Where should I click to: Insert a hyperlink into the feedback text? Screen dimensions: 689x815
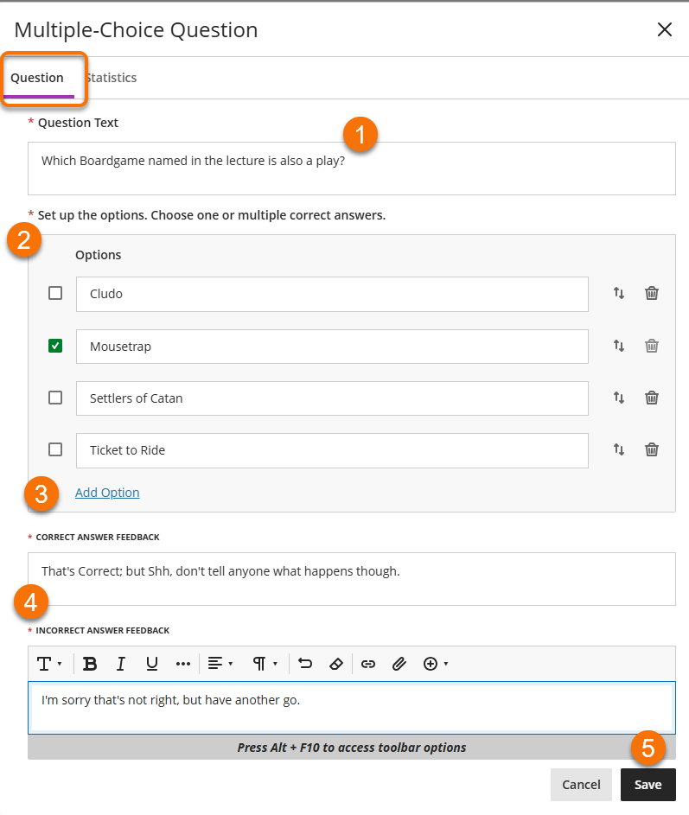[367, 664]
